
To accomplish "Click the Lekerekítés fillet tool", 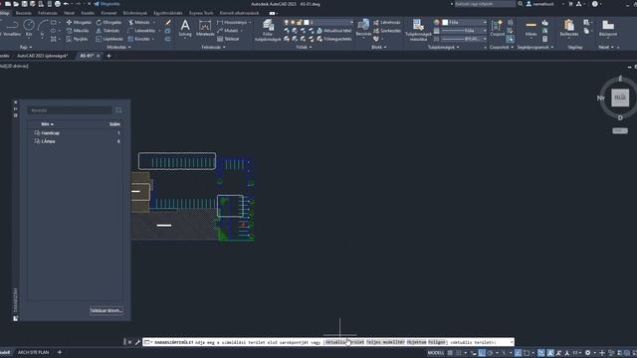I will [141, 31].
